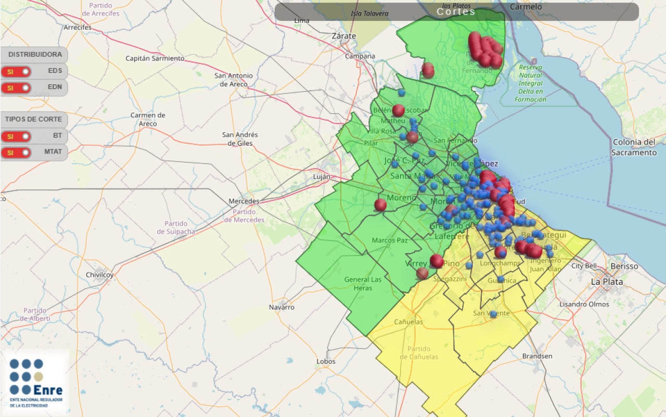
Task: Select the blue marker near Guernica
Action: tap(501, 280)
